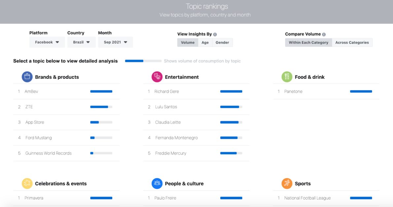Click the Entertainment theater masks icon
The width and height of the screenshot is (393, 207).
point(157,77)
